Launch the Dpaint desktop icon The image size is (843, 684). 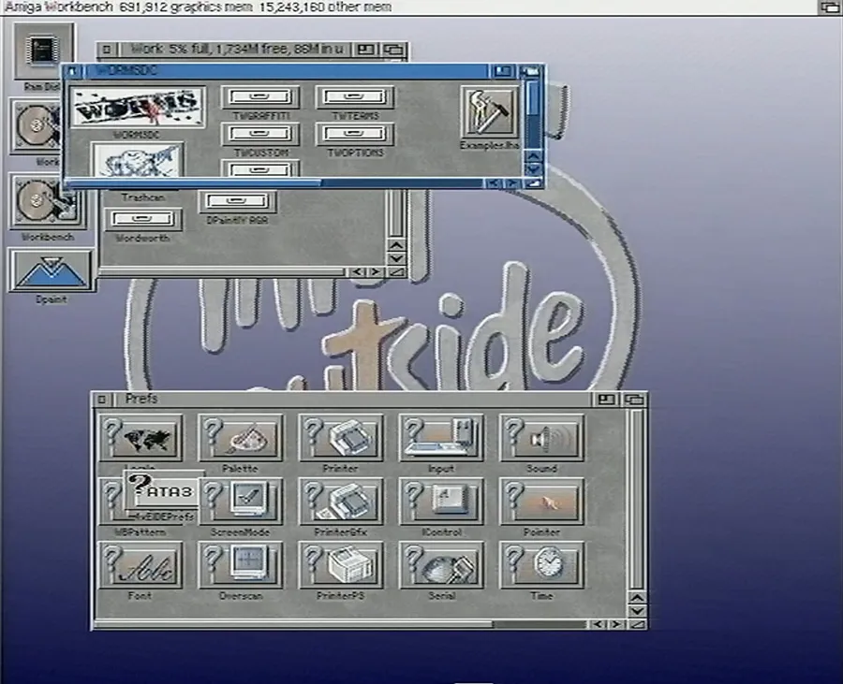click(51, 270)
